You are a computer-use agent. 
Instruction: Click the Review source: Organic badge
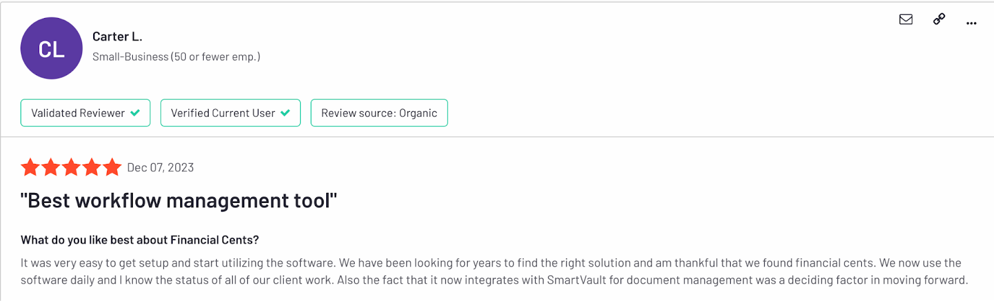(379, 113)
